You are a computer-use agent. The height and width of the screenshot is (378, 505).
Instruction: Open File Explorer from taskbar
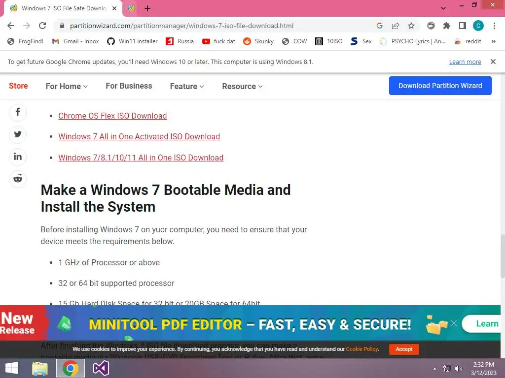point(40,368)
